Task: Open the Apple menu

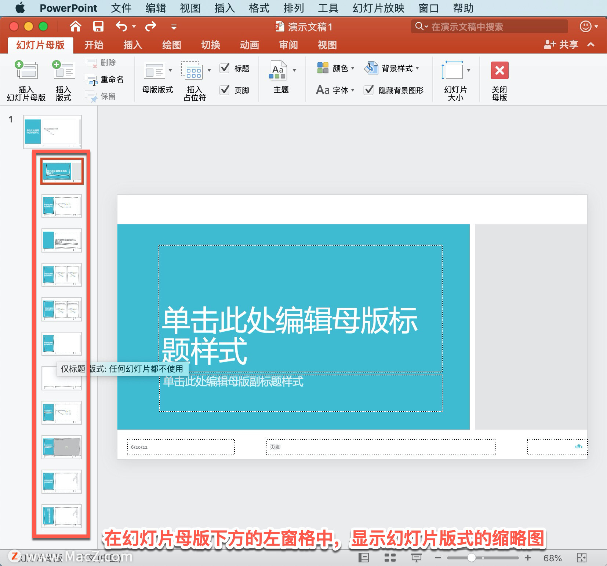Action: (x=20, y=8)
